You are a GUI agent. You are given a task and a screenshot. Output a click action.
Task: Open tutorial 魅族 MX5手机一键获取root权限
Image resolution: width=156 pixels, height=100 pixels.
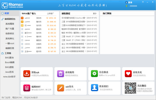click(74, 33)
